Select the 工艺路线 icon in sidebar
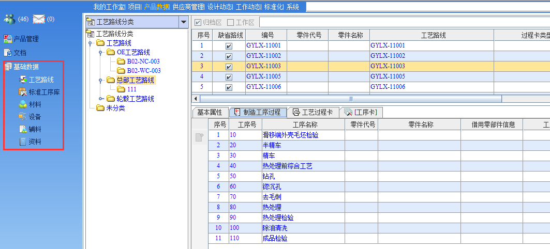This screenshot has width=550, height=249. click(23, 80)
